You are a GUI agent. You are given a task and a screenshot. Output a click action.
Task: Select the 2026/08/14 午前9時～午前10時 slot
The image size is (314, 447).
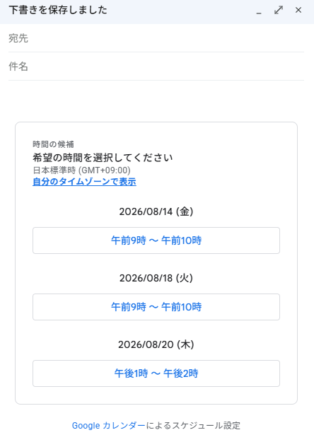(x=156, y=240)
